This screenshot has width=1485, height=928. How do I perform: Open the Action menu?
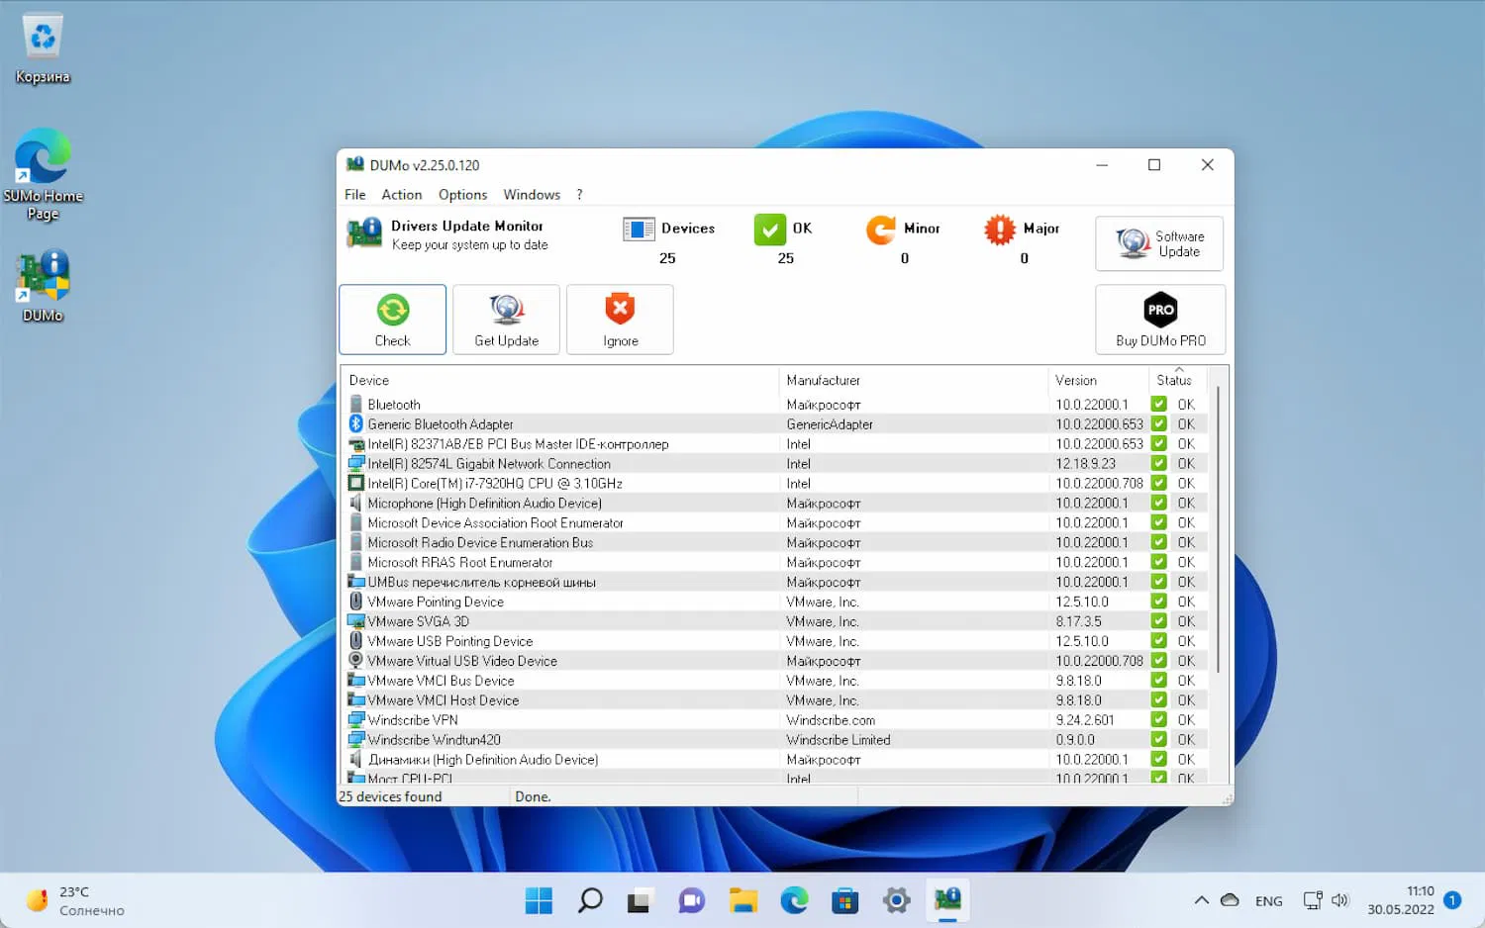(x=401, y=194)
